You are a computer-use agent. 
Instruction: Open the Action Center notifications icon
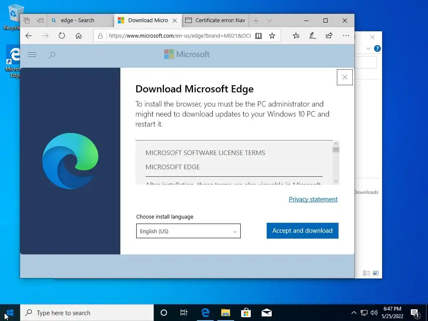(x=415, y=313)
